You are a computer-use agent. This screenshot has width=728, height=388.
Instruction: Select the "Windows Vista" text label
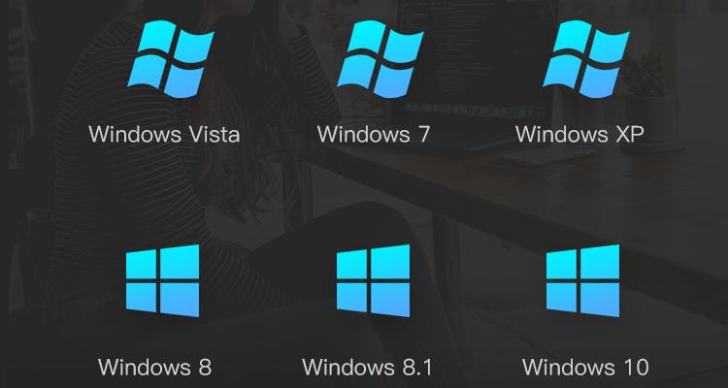pos(164,134)
